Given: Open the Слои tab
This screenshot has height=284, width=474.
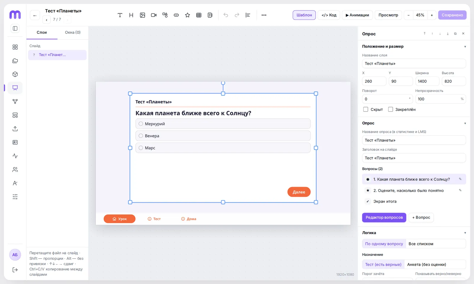Looking at the screenshot, I should (x=42, y=33).
